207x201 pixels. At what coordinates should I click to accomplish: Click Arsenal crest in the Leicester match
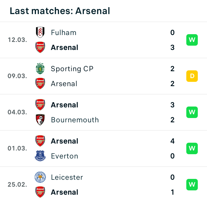point(40,192)
